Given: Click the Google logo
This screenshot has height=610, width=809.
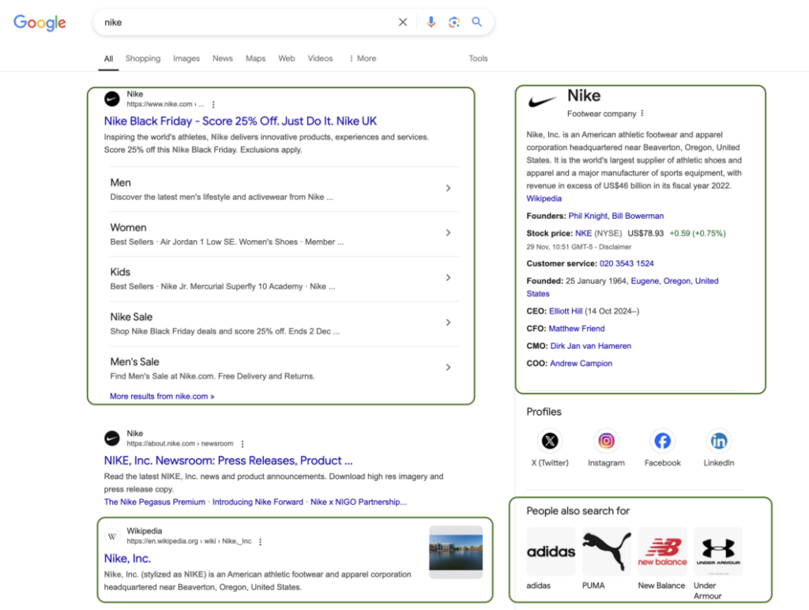Looking at the screenshot, I should click(40, 22).
